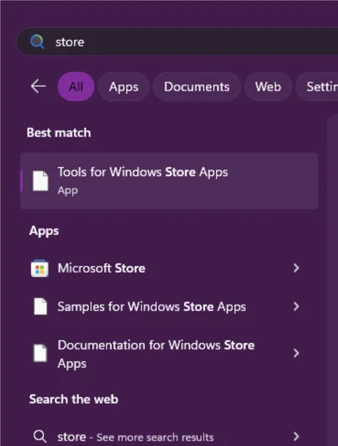Click the search icon next to 'store' web result
338x446 pixels.
[x=40, y=436]
